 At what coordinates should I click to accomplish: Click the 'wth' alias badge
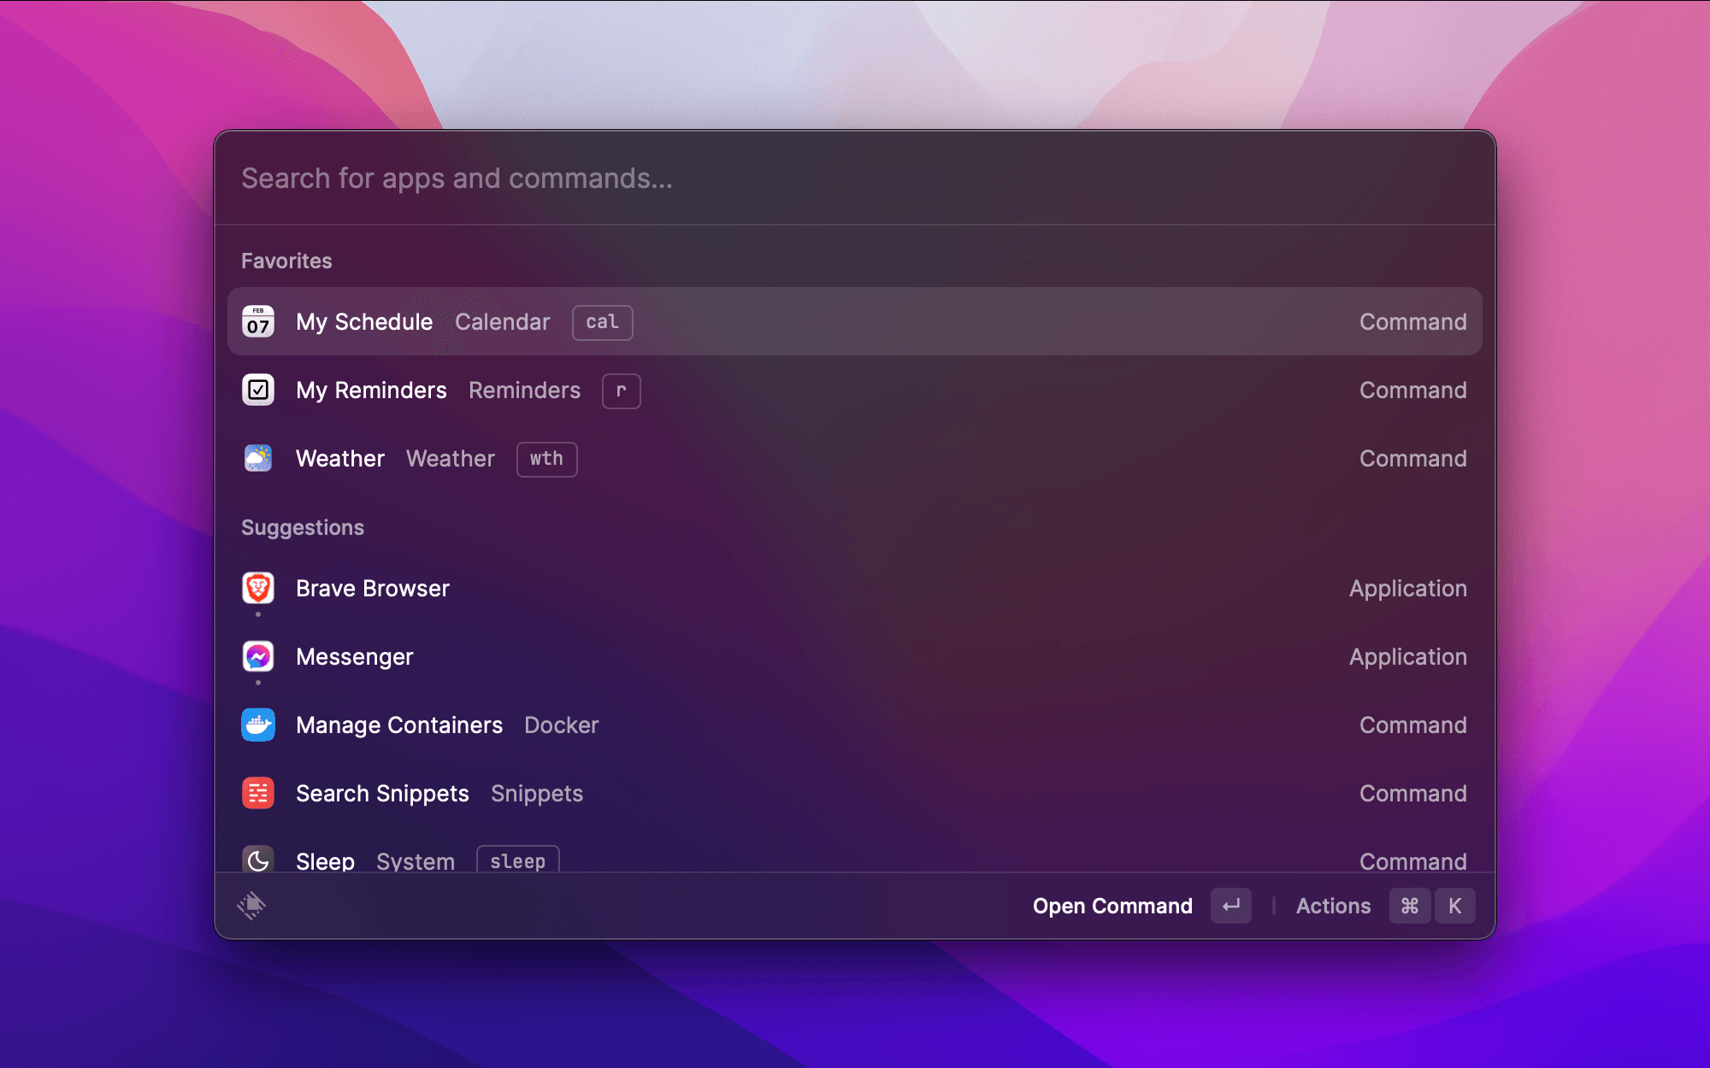546,459
